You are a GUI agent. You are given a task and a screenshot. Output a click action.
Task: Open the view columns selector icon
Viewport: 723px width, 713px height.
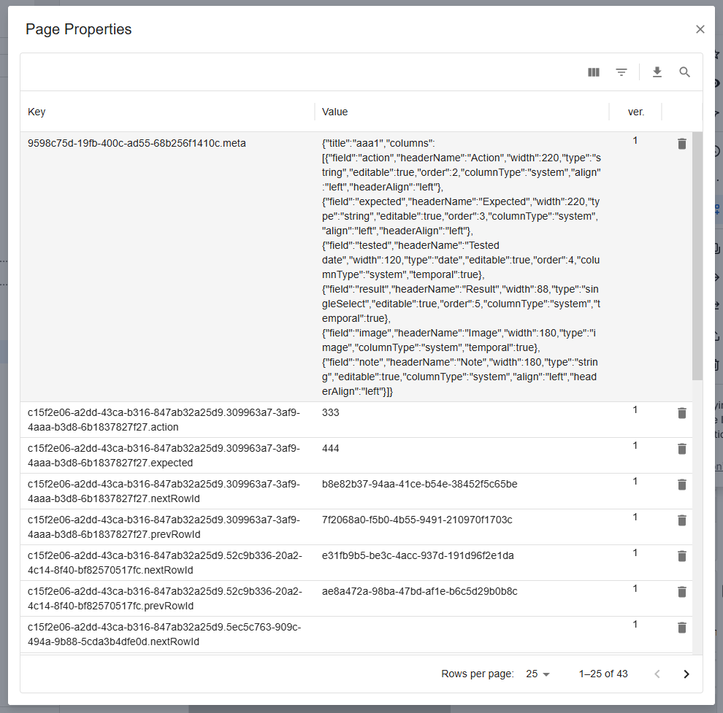pos(594,72)
